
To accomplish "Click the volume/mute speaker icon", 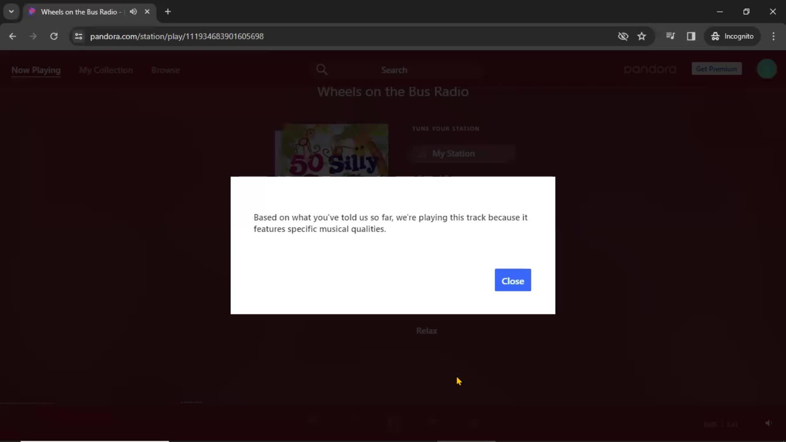I will click(768, 424).
